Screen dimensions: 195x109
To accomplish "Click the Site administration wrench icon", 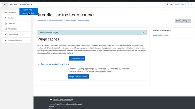I will click(5, 40).
